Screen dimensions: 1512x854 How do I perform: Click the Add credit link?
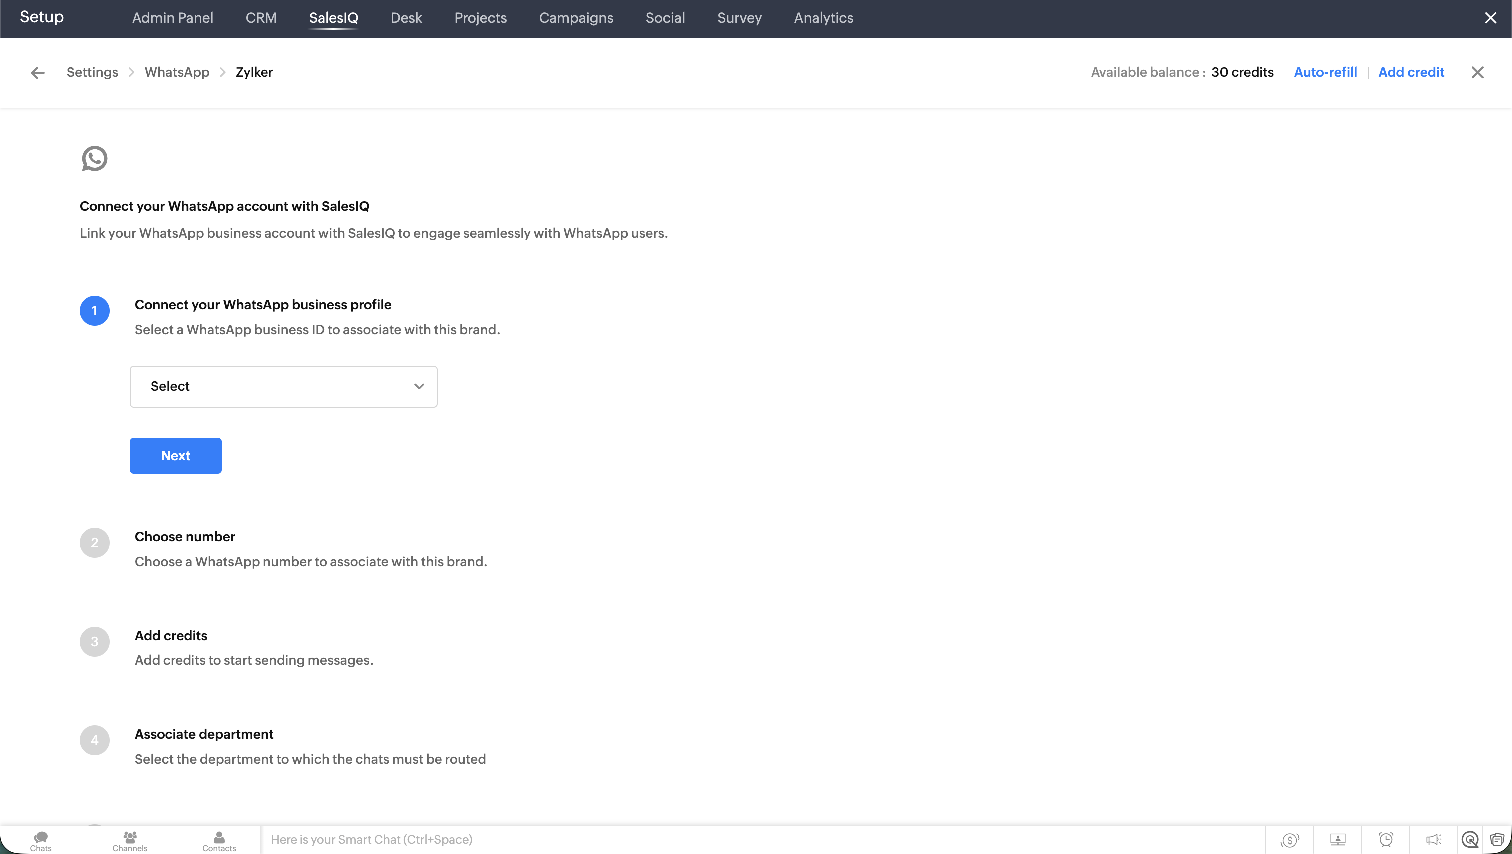tap(1411, 73)
